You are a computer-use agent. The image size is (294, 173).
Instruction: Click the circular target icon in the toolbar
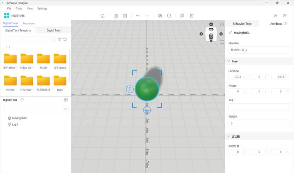(x=169, y=16)
